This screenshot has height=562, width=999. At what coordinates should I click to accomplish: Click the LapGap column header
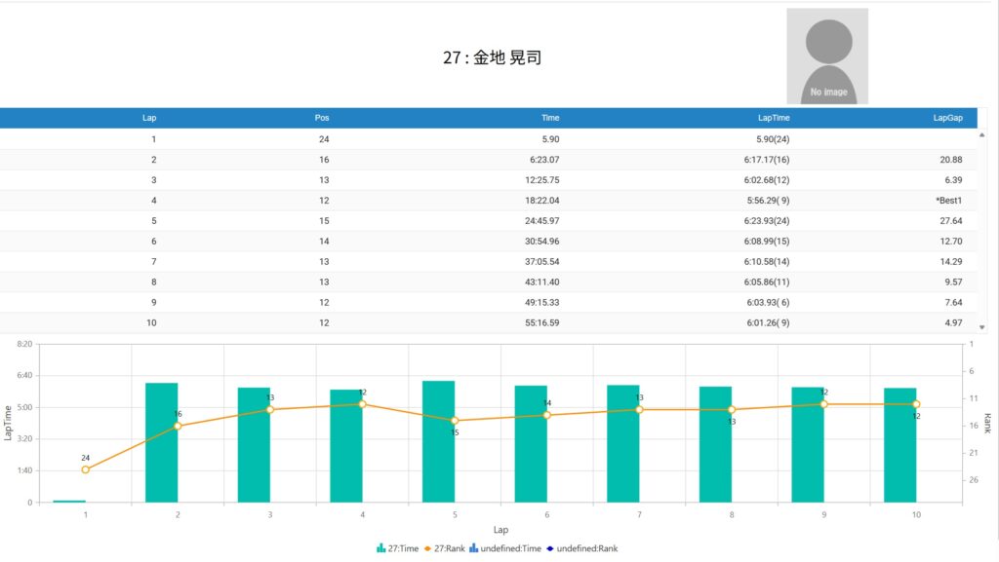point(947,118)
